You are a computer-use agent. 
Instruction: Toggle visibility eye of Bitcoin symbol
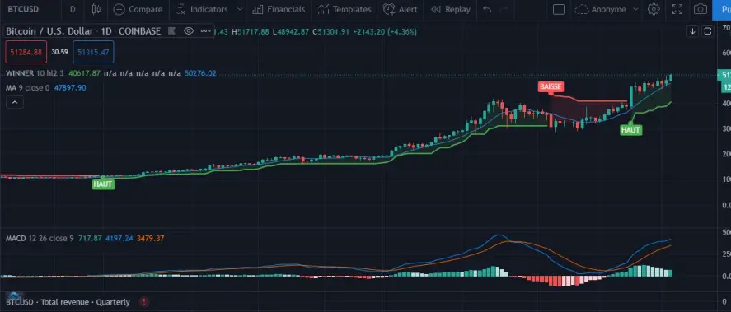point(189,31)
